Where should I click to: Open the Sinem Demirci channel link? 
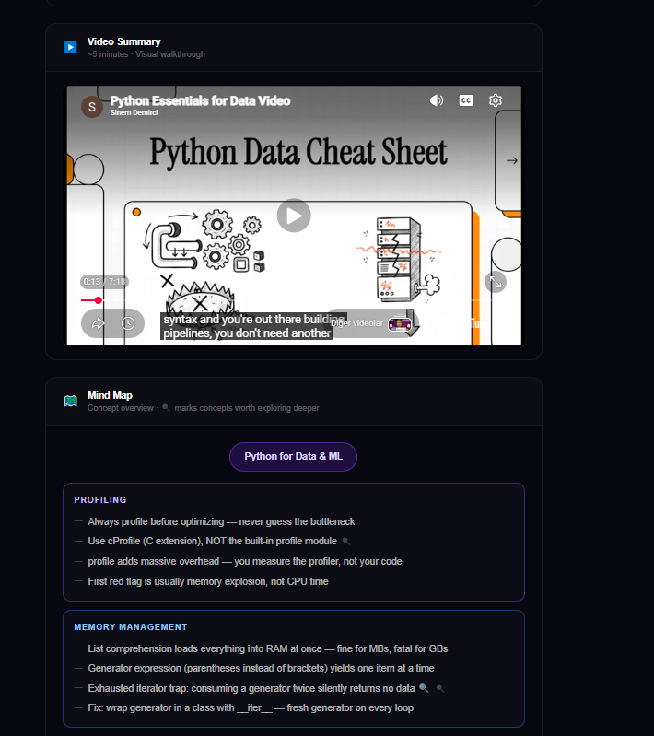[x=134, y=112]
